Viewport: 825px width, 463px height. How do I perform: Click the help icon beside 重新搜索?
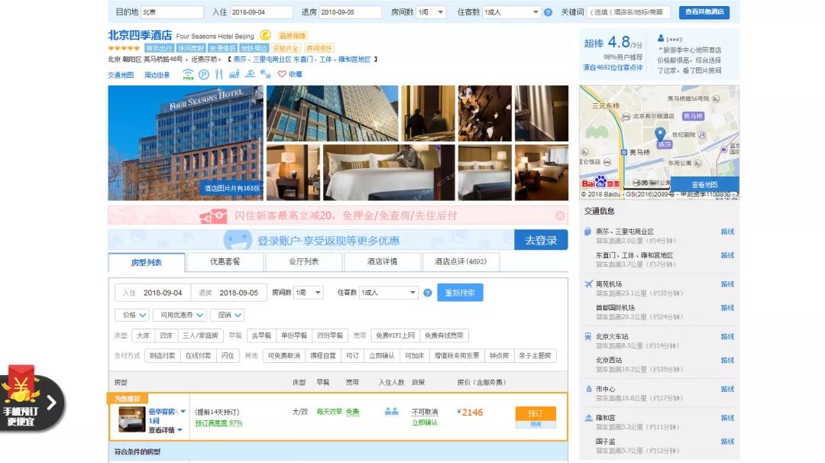427,293
